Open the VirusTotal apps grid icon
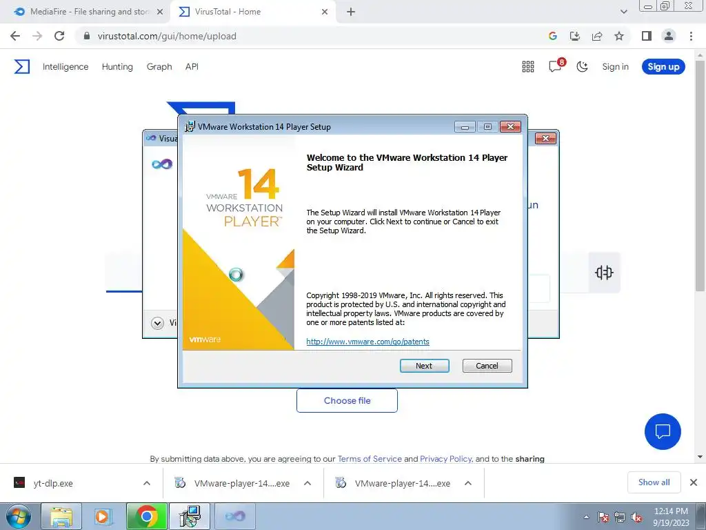706x530 pixels. point(527,67)
